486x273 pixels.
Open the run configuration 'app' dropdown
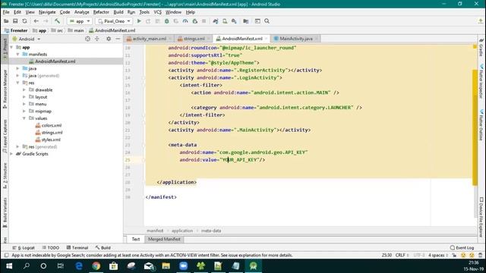coord(80,21)
